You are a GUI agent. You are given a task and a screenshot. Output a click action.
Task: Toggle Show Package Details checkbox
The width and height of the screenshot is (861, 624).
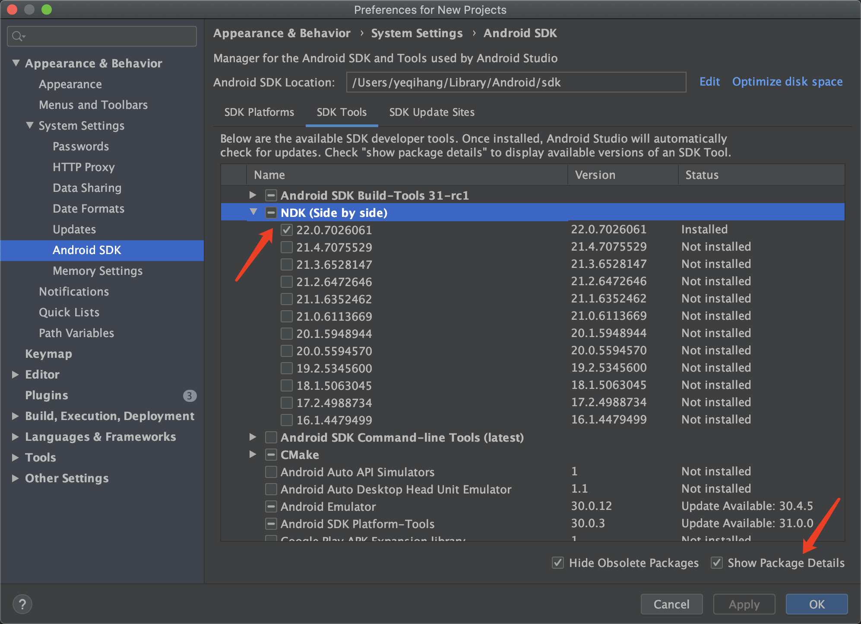click(717, 563)
